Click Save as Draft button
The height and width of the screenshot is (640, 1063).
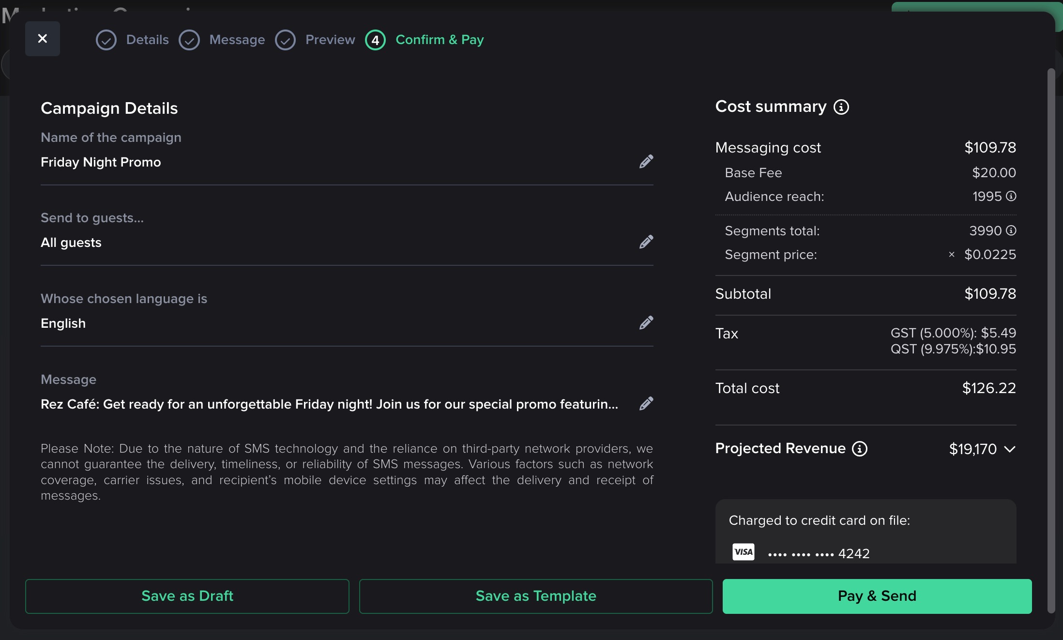pos(187,596)
